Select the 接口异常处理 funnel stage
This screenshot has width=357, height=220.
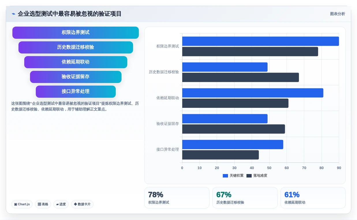click(x=76, y=92)
